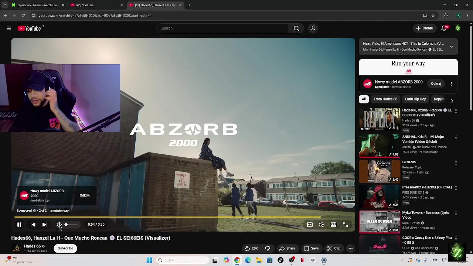Viewport: 473px width, 266px height.
Task: Open the Replica Visualizer video thumbnail
Action: (x=380, y=119)
